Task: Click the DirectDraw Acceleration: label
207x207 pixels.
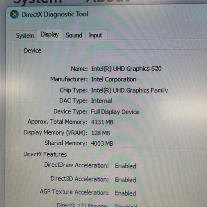Action: 77,165
